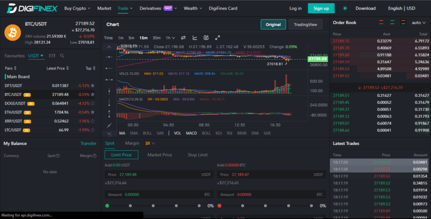This screenshot has height=219, width=431.
Task: Choose Stop Limit order type
Action: point(198,155)
